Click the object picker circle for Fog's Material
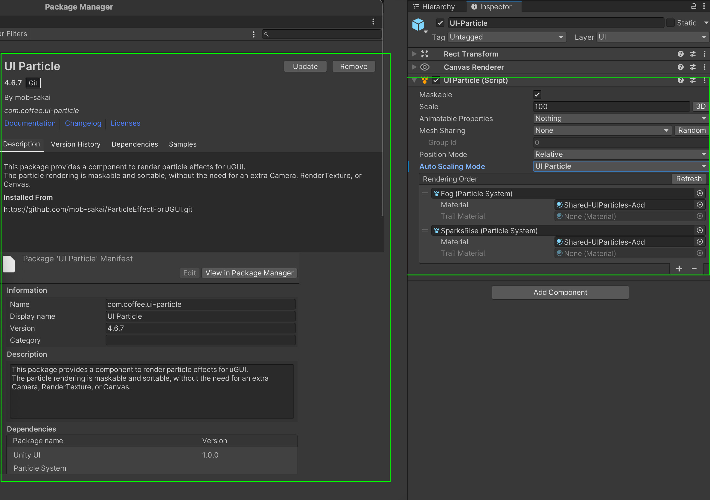This screenshot has width=710, height=500. 700,204
